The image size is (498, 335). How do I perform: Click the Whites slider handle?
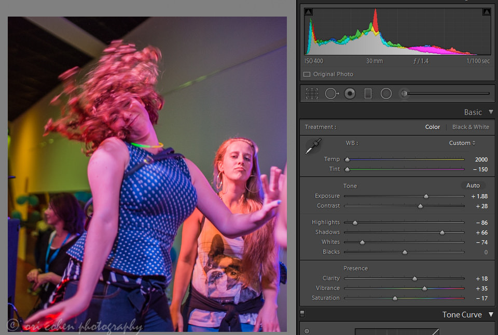tap(362, 242)
